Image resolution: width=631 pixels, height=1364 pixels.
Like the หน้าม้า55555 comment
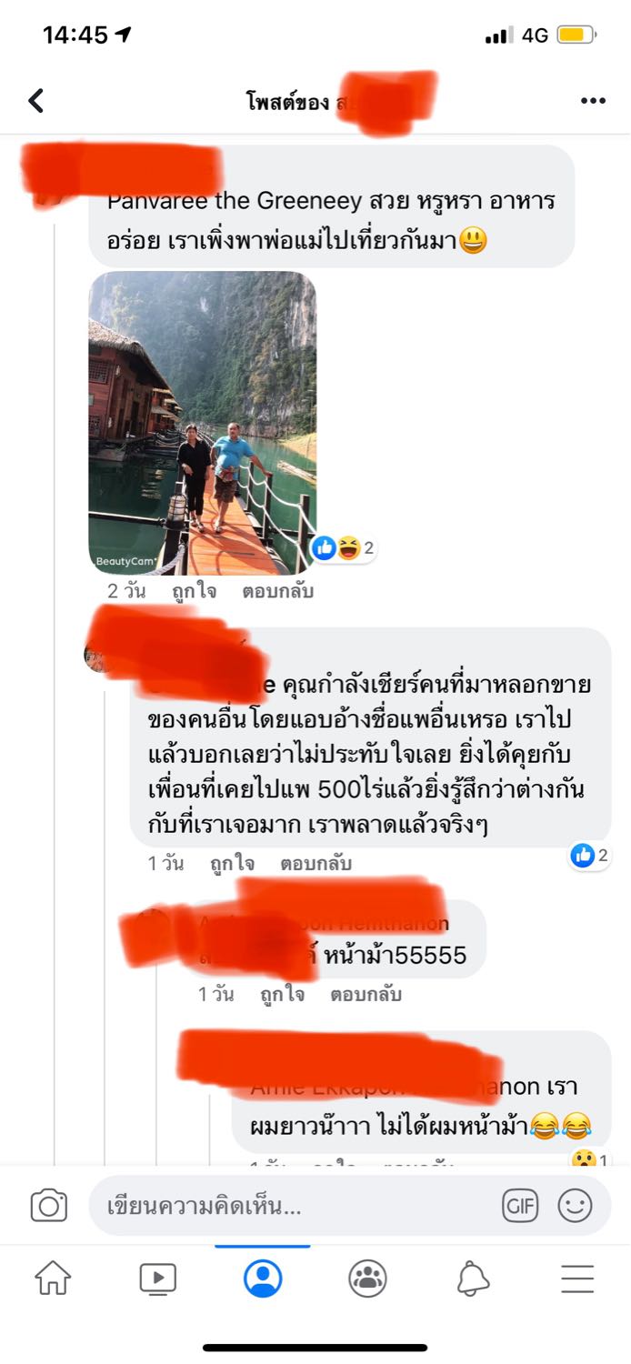(x=282, y=995)
